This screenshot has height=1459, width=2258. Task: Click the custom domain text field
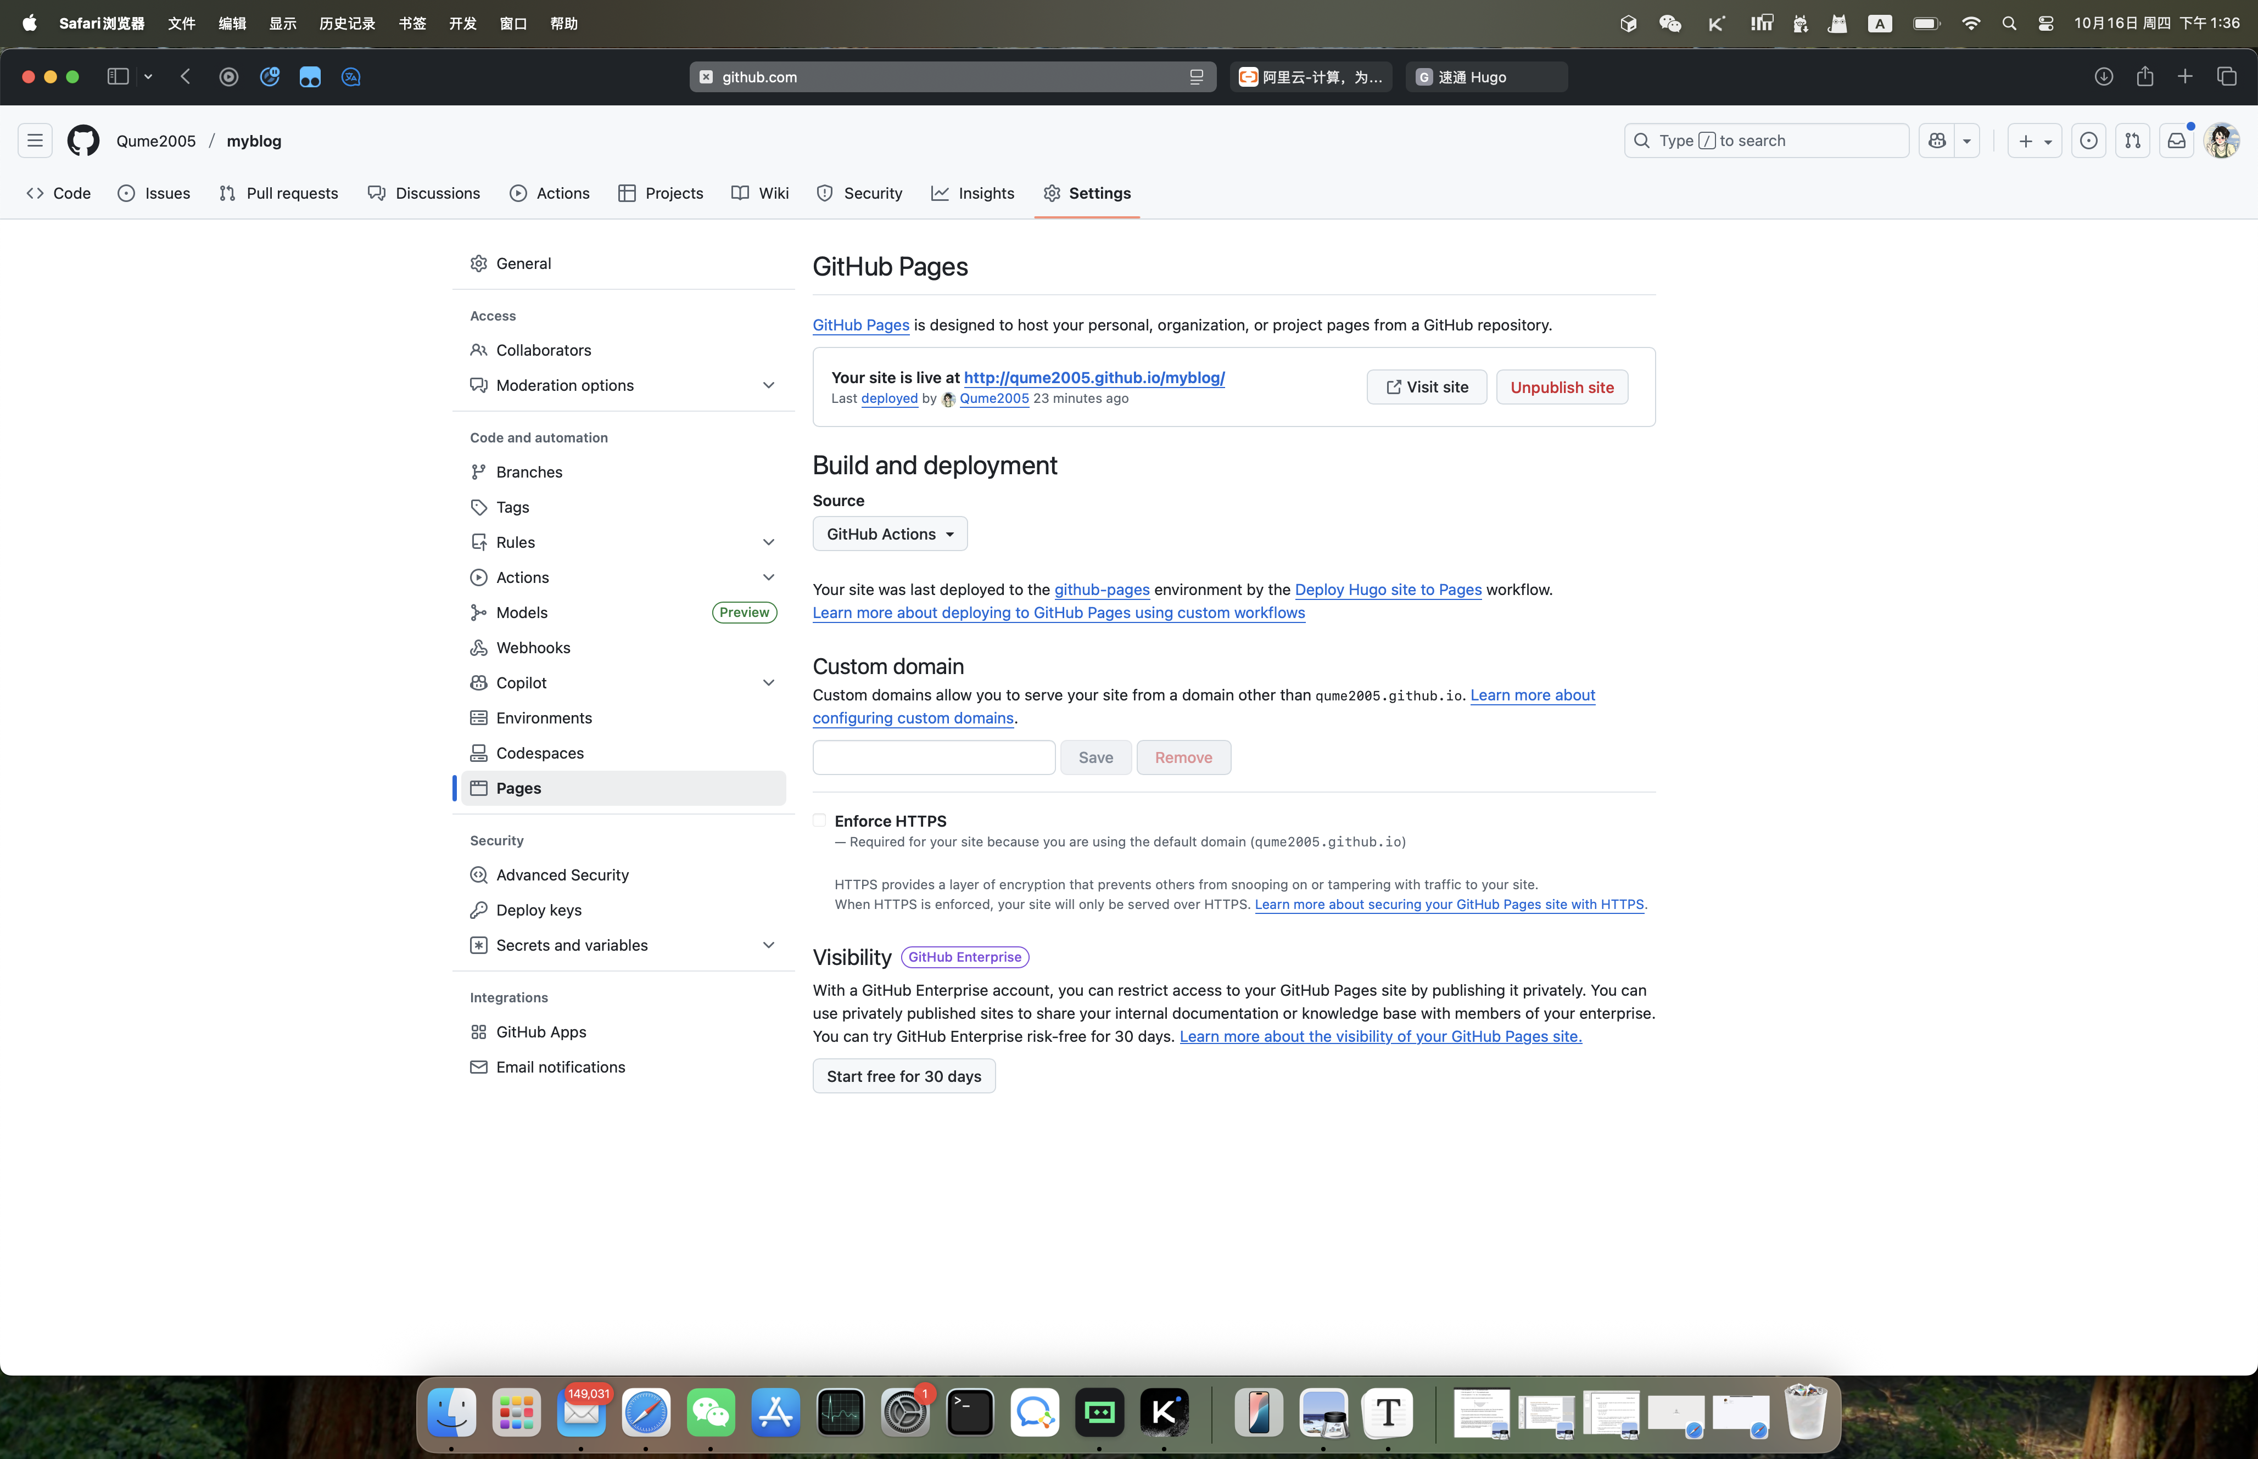tap(934, 757)
